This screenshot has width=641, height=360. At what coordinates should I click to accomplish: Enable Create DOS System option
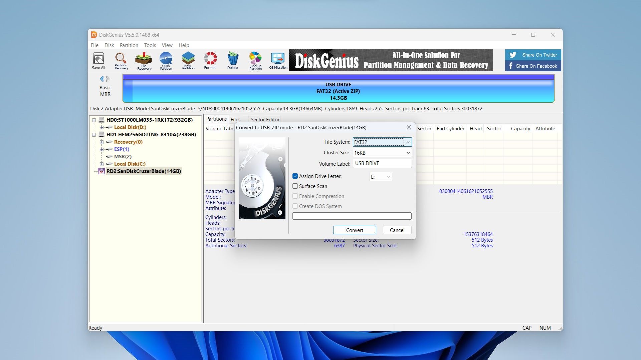295,206
